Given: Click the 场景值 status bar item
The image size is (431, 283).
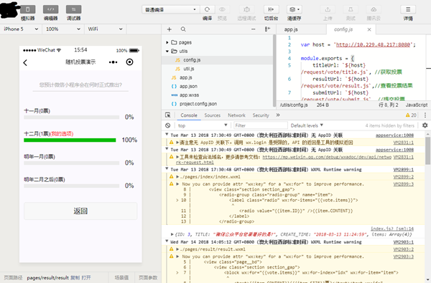Looking at the screenshot, I should click(x=121, y=277).
